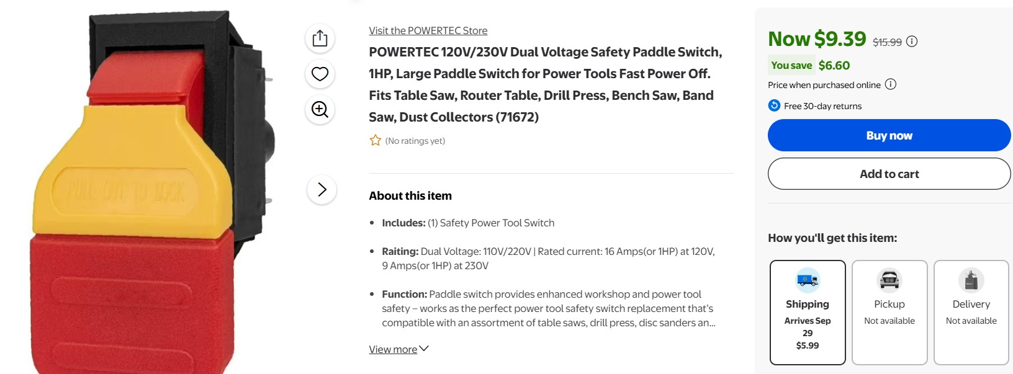This screenshot has width=1013, height=374.
Task: Click the 'Now $9.39' price text
Action: point(817,39)
